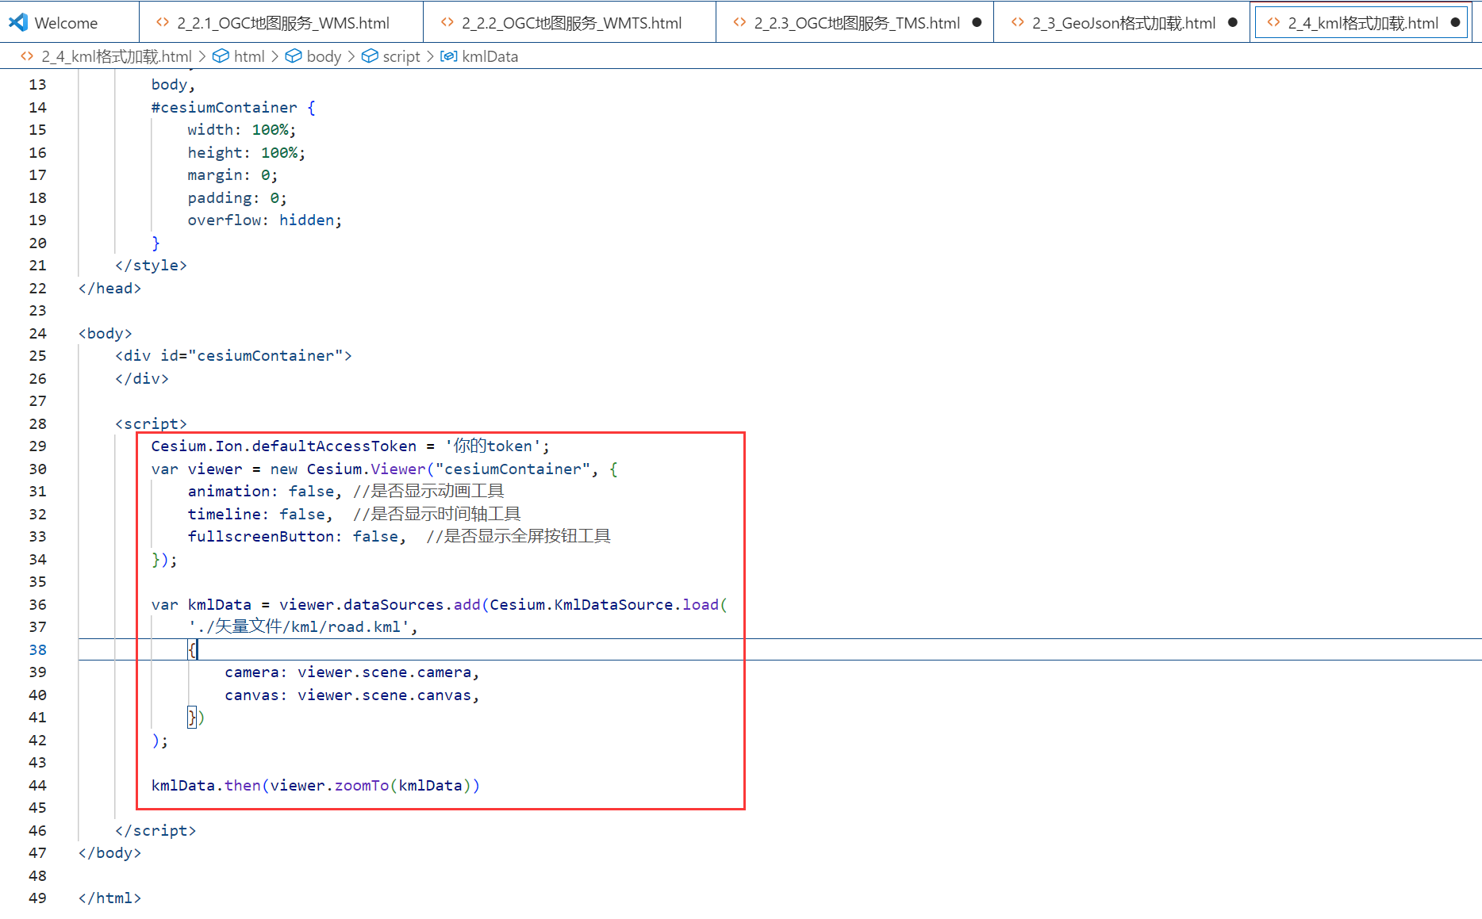Click 'canvas: viewer.scene.canvas' on line 40
This screenshot has height=919, width=1482.
(x=347, y=695)
